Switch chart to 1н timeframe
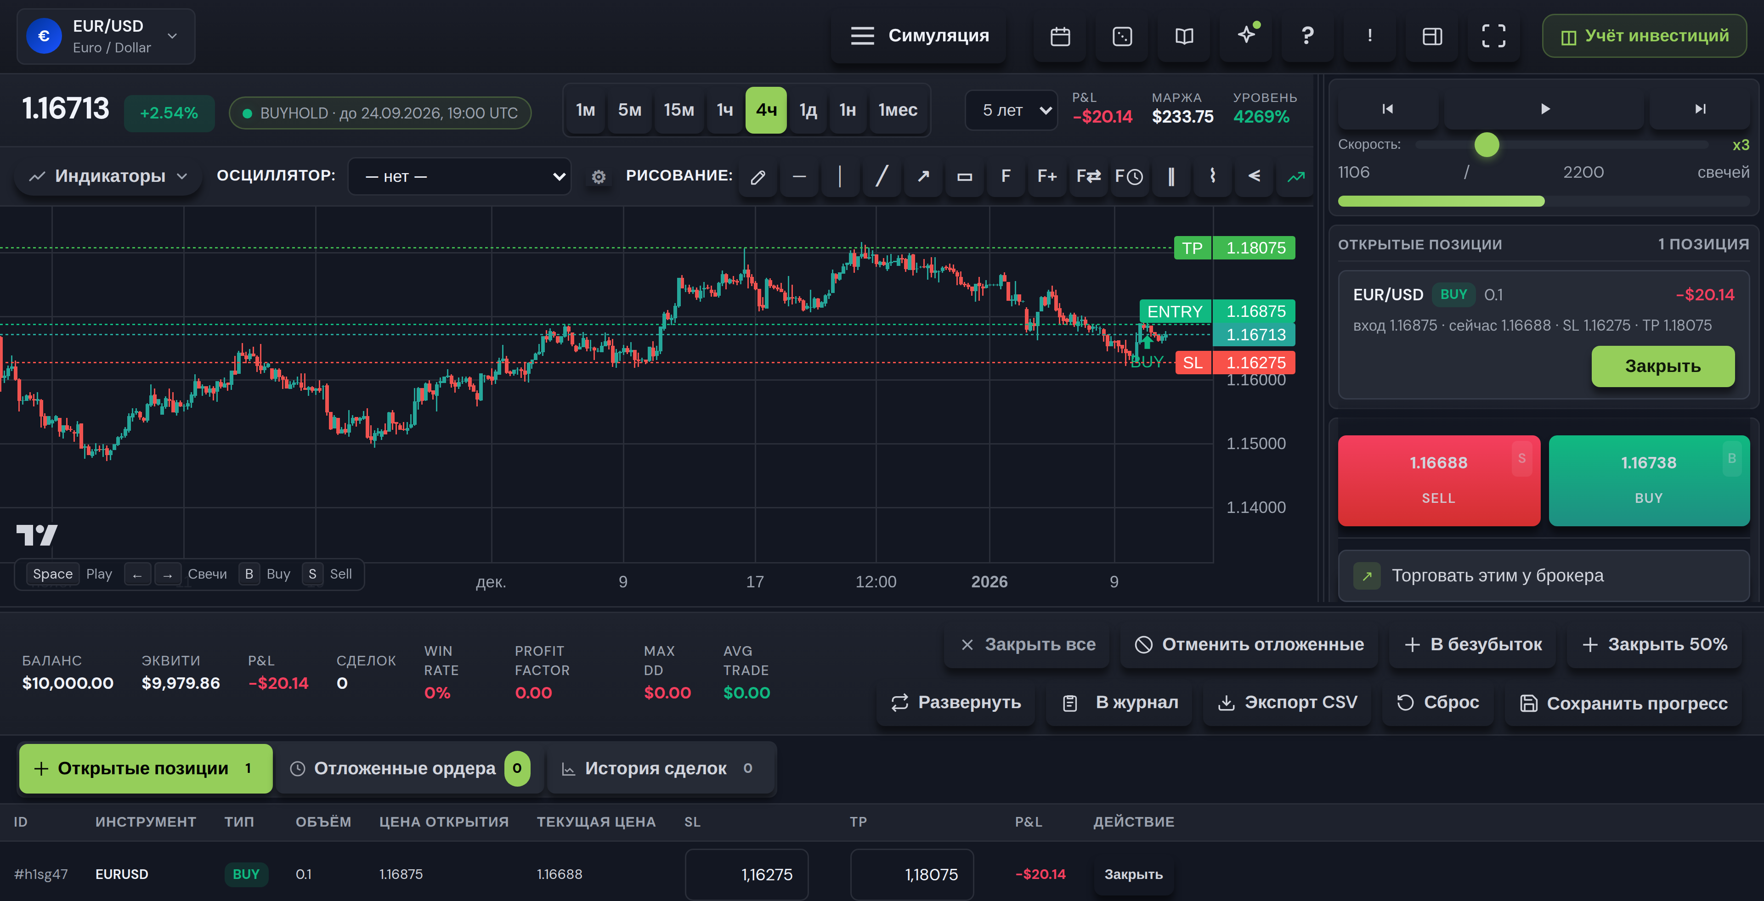The width and height of the screenshot is (1764, 901). [848, 110]
